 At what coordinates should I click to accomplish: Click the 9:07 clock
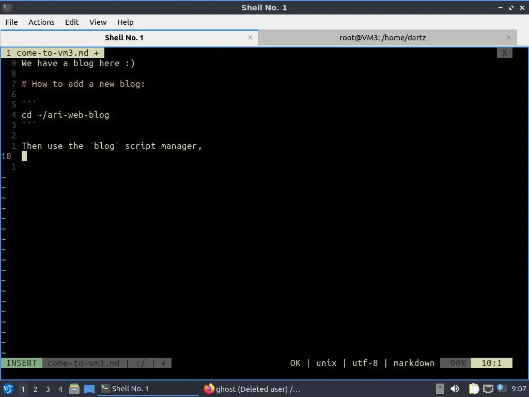519,389
